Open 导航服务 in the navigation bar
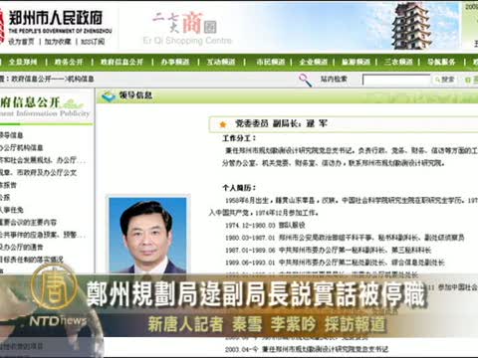 click(441, 62)
